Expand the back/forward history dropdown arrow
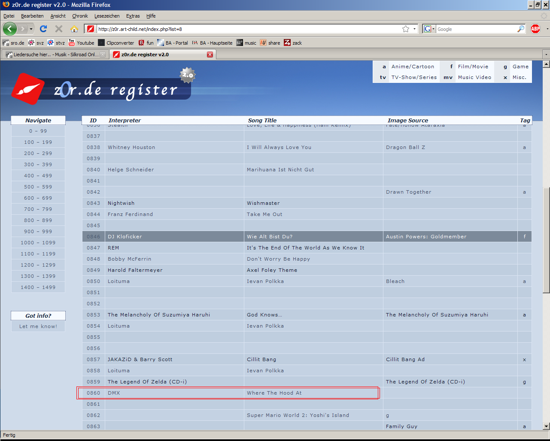Image resolution: width=550 pixels, height=441 pixels. click(31, 29)
